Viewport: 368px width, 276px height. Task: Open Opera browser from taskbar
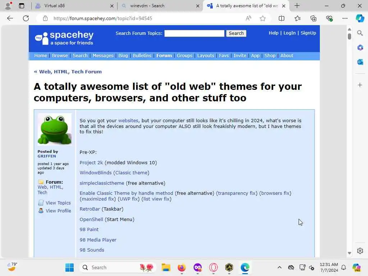(x=213, y=267)
